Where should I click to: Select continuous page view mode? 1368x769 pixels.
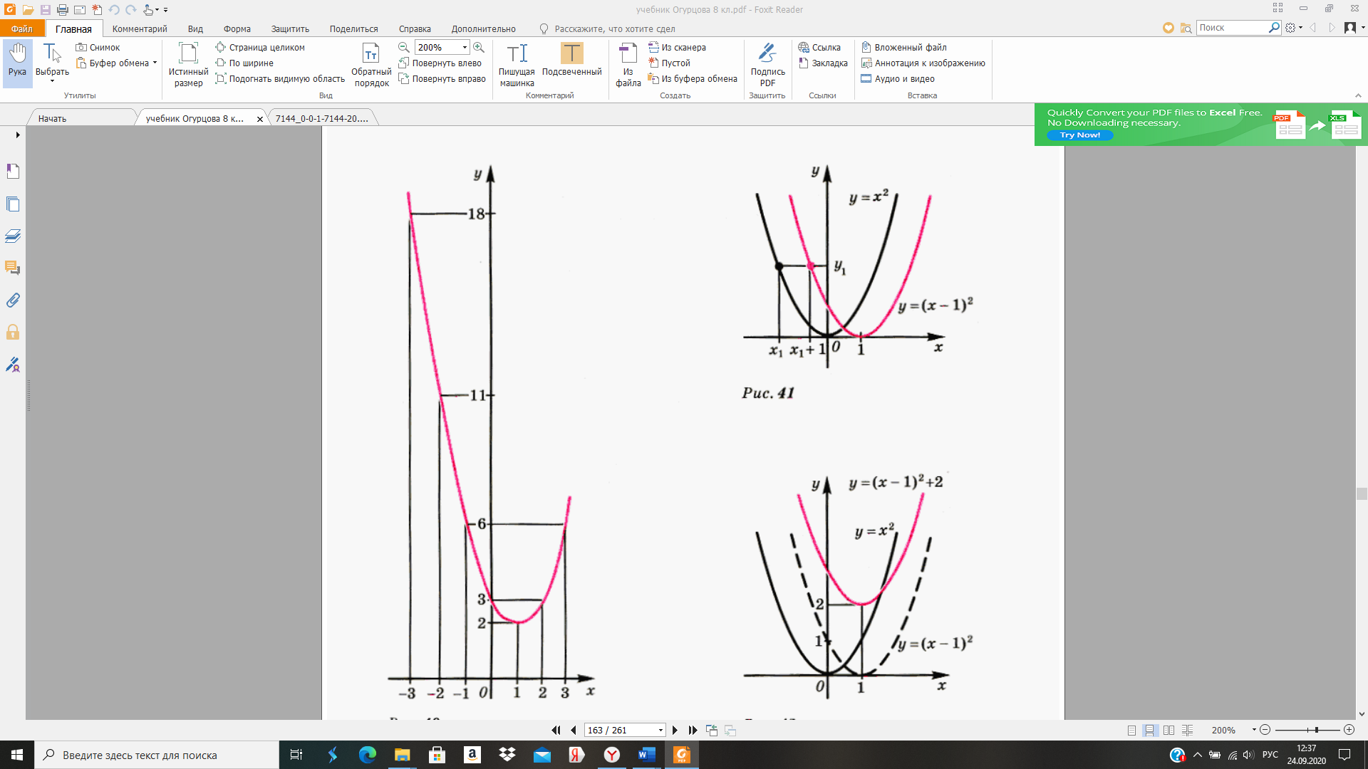click(1149, 730)
